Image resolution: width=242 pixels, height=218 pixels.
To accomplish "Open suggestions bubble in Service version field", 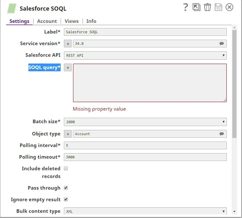I will [222, 44].
